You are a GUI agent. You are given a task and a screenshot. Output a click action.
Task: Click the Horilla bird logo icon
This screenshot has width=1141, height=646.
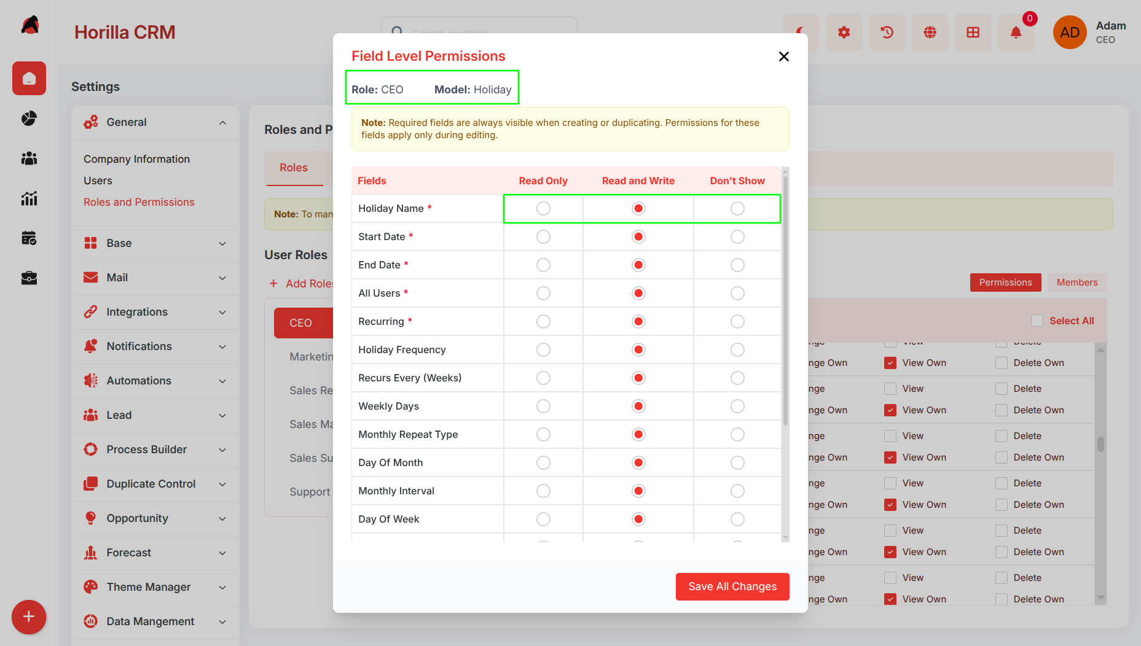click(x=29, y=25)
